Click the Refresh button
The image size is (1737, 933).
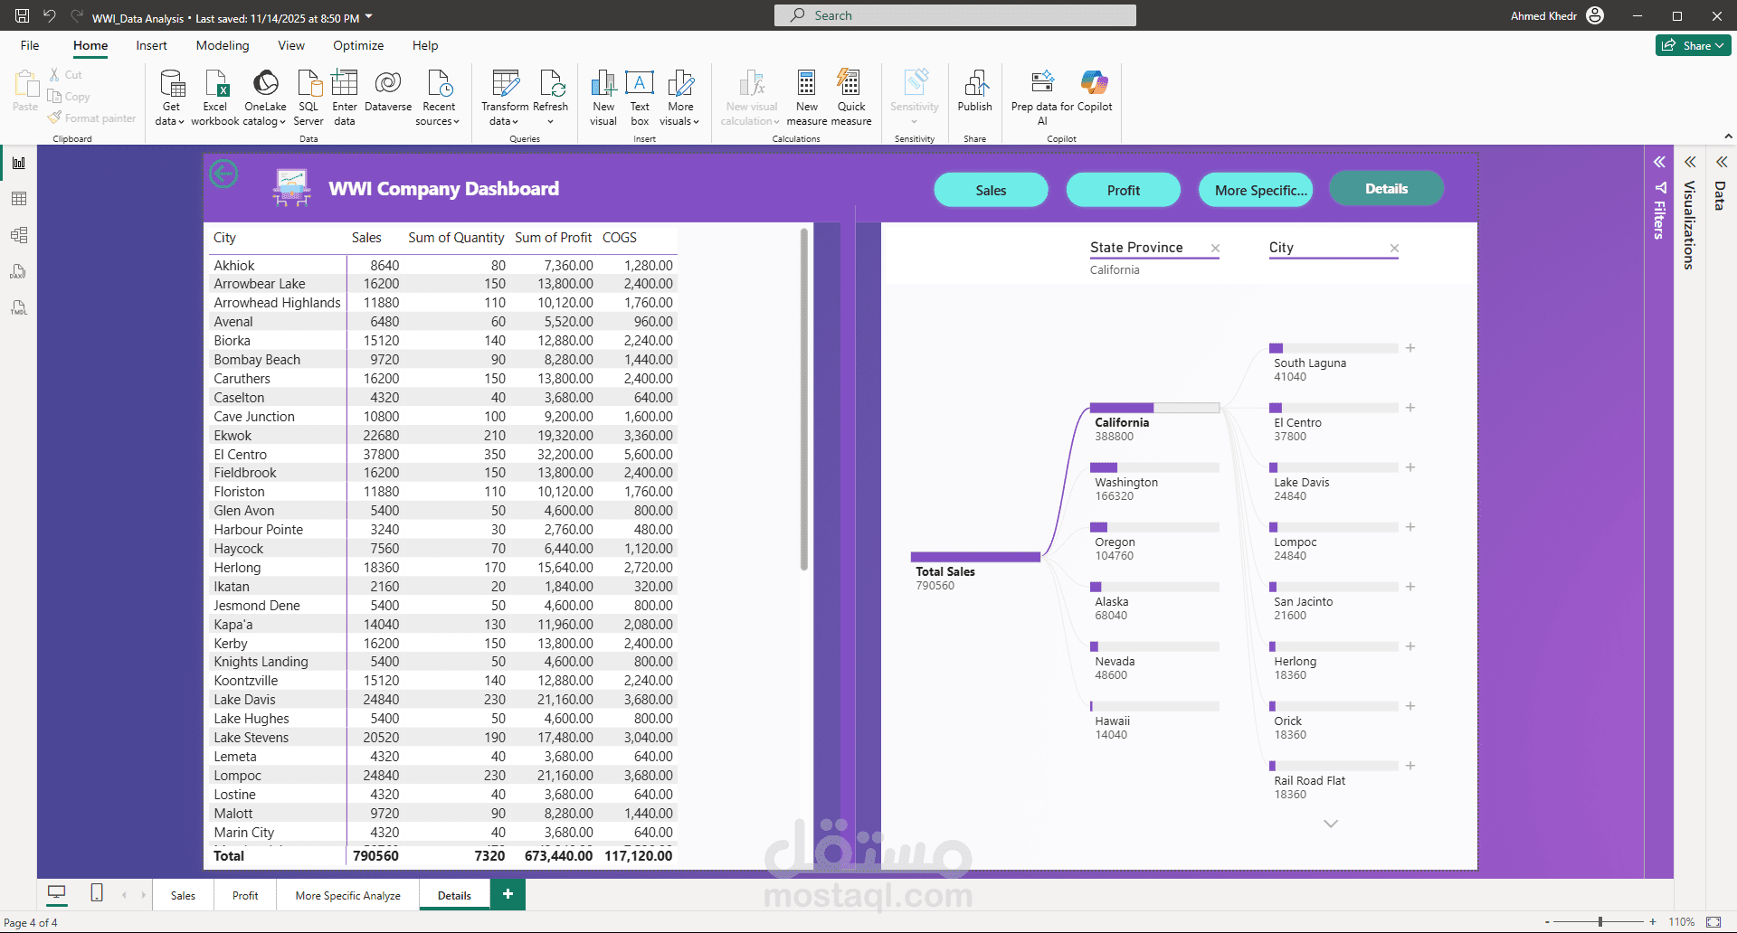(550, 98)
